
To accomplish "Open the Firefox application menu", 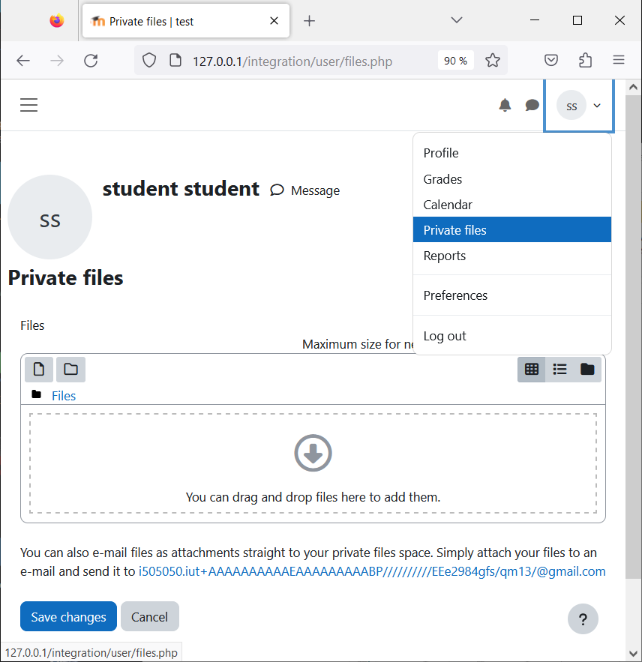I will (x=618, y=61).
